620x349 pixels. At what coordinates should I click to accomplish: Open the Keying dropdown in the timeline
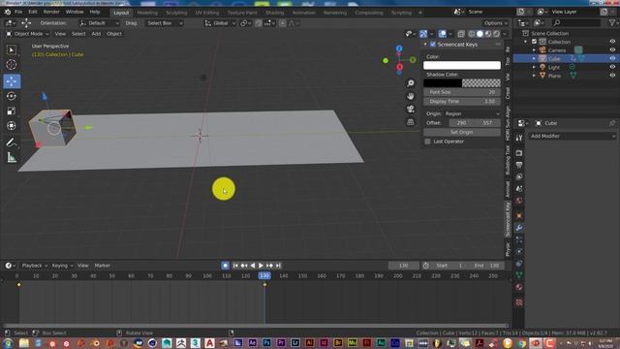[x=62, y=266]
